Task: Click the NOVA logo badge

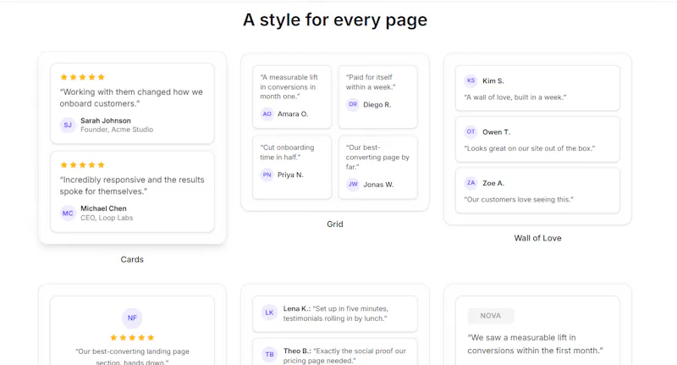Action: click(x=491, y=316)
